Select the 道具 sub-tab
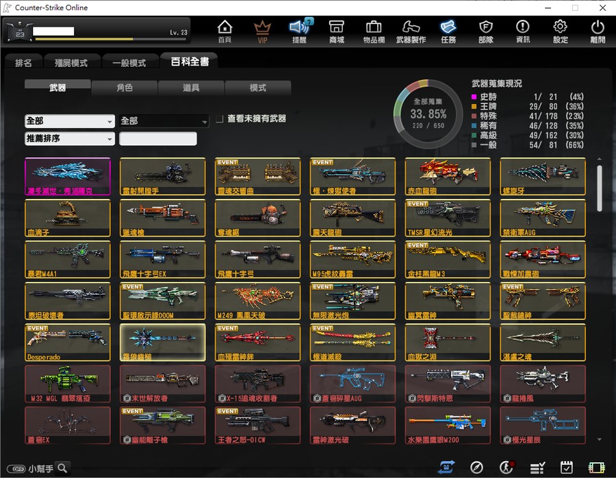Image resolution: width=616 pixels, height=478 pixels. pyautogui.click(x=192, y=88)
